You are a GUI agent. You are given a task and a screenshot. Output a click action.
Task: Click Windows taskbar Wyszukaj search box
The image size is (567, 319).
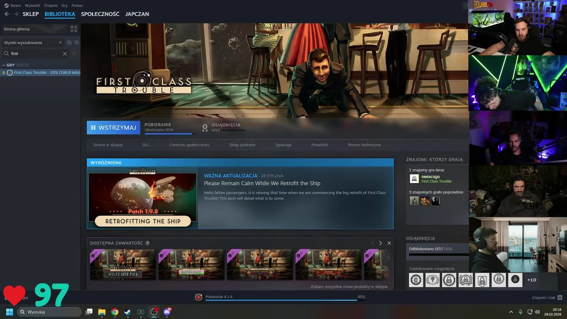[x=49, y=312]
